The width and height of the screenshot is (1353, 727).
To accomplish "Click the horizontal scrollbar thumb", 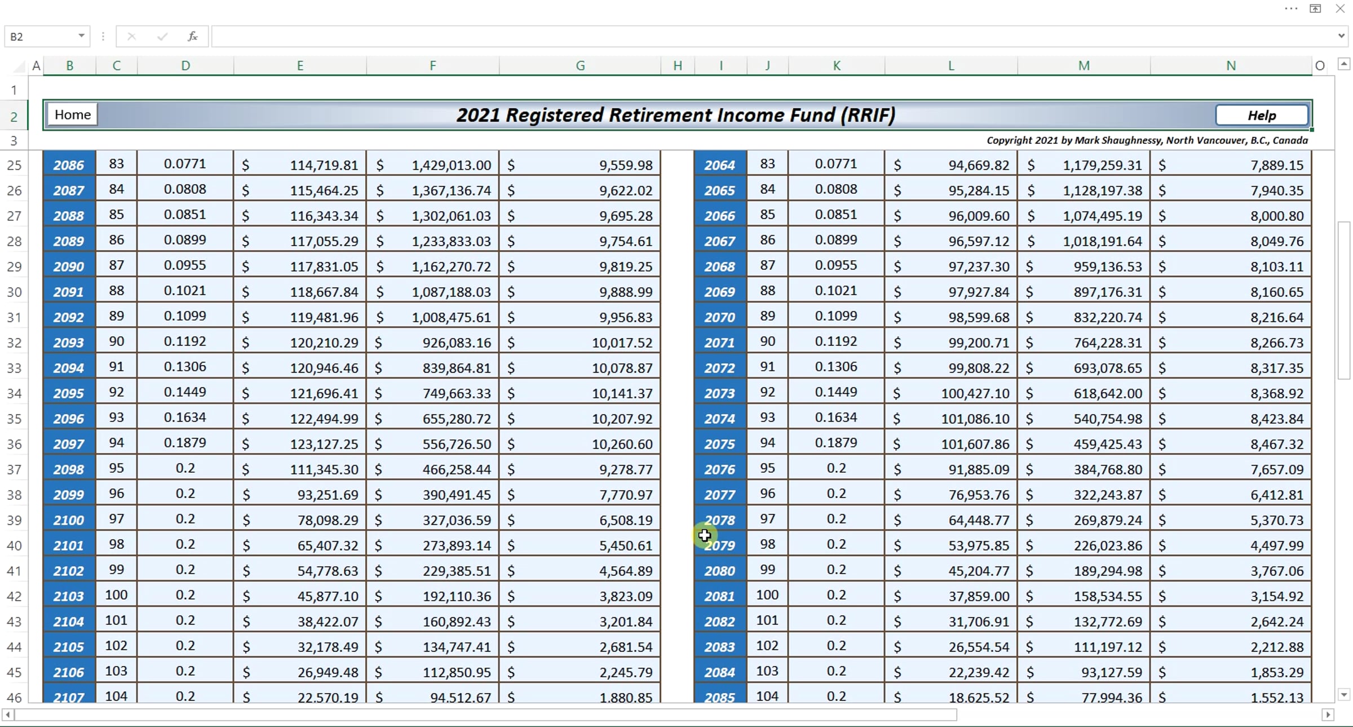I will (485, 715).
